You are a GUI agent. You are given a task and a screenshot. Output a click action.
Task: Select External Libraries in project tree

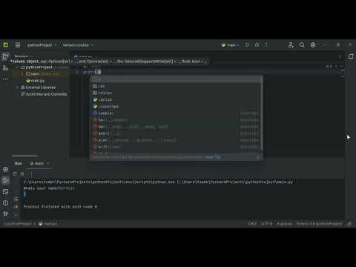tap(39, 88)
